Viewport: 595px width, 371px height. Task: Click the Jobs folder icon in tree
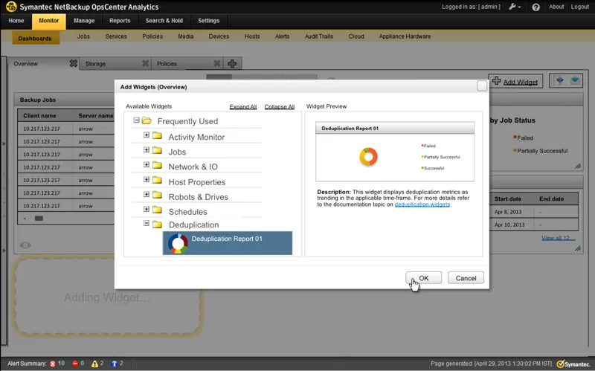coord(157,150)
